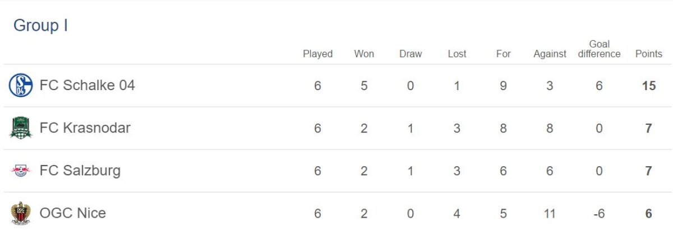673x235 pixels.
Task: Click the FC Schalke 04 club crest
Action: point(21,86)
